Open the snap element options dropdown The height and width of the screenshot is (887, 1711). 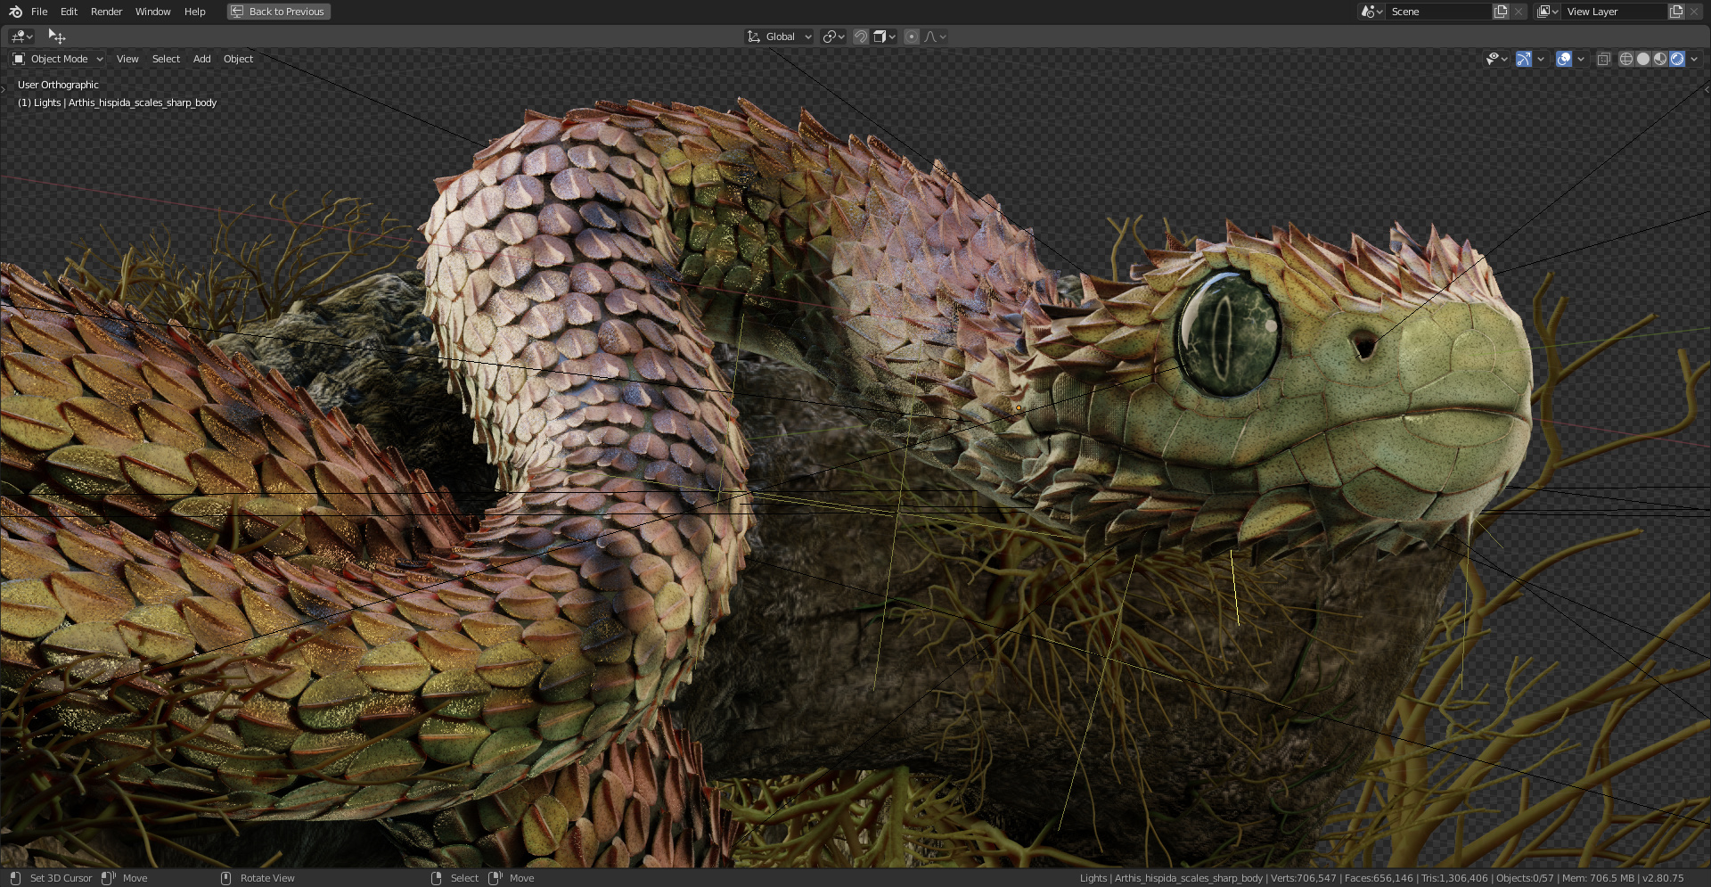(x=885, y=37)
